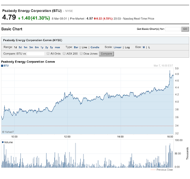Click the 14:00 time axis label
Screen dimensions: 190x179
pos(120,137)
